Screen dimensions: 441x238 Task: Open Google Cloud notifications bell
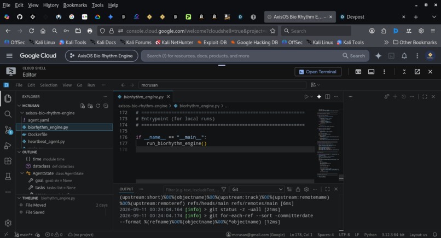coord(404,56)
